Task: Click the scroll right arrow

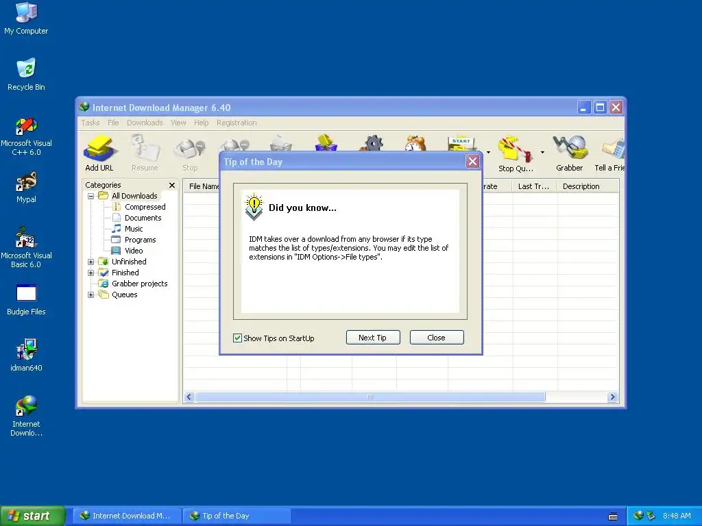Action: pos(612,397)
